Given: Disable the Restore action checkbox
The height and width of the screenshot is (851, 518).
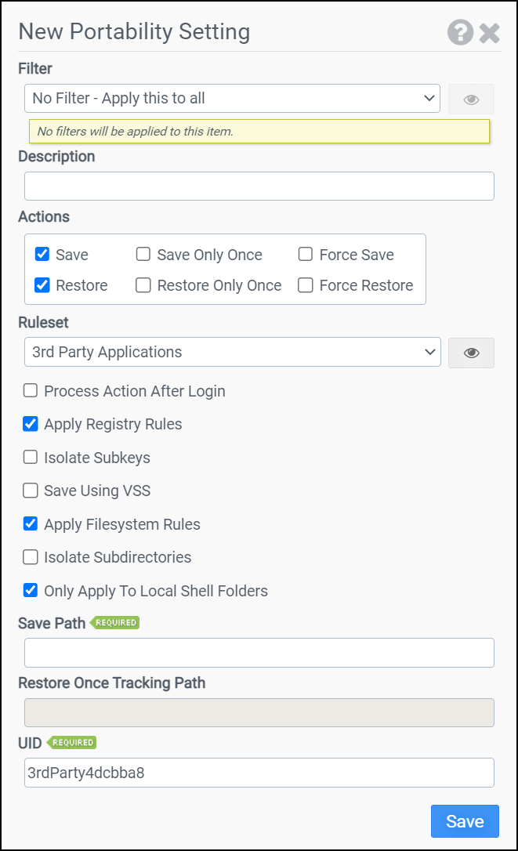Looking at the screenshot, I should (42, 285).
